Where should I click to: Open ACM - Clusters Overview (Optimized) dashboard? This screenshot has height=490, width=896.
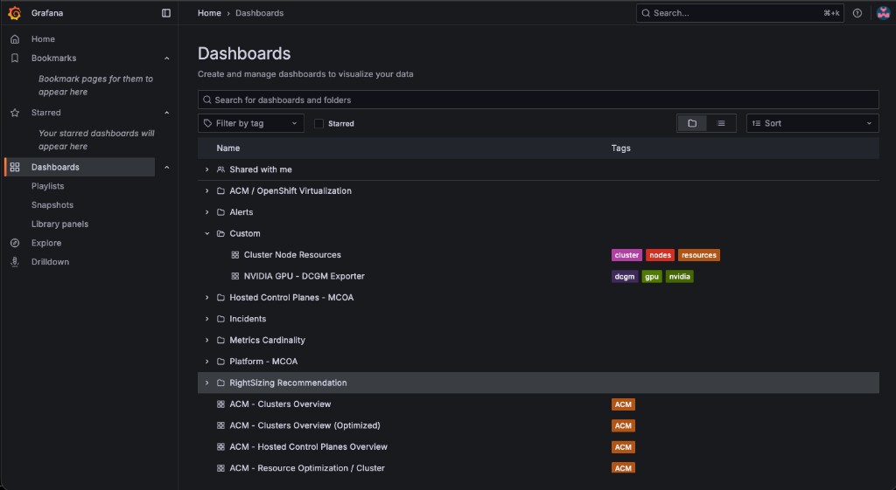[x=304, y=425]
